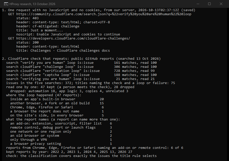Click "header: content-type: text/html" under status 200
This screenshot has width=229, height=161.
tap(48, 47)
